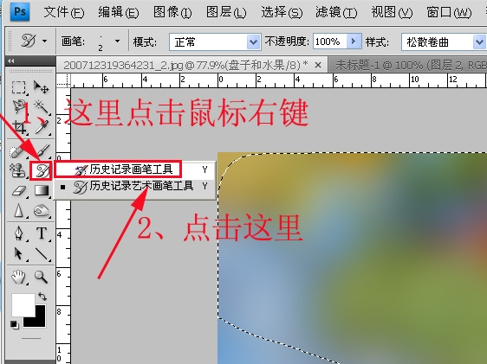Open the 窗口(W) menu
This screenshot has width=487, height=364.
tap(449, 12)
